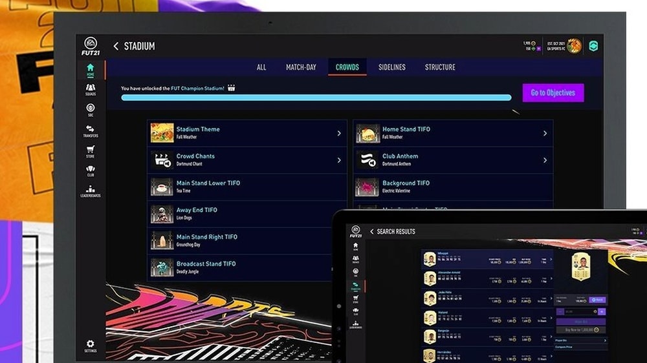The image size is (647, 363).
Task: Click the Make Bid button on tablet
Action: point(581,322)
